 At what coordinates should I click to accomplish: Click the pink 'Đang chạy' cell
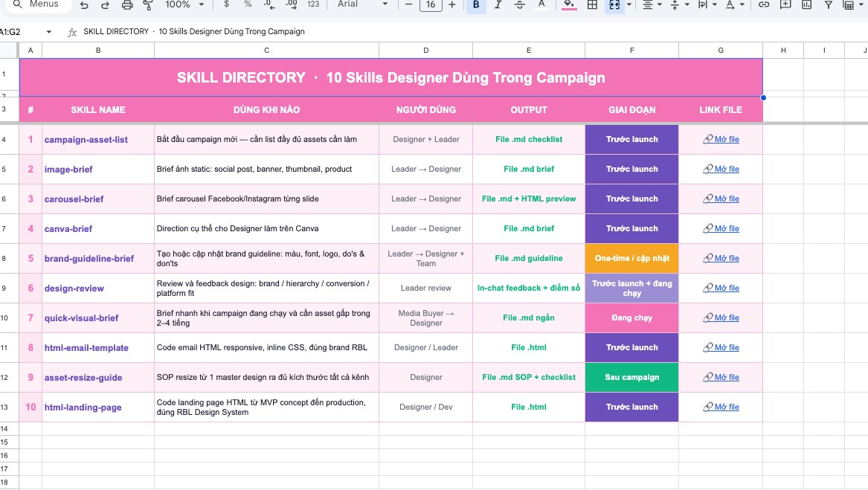[x=631, y=317]
